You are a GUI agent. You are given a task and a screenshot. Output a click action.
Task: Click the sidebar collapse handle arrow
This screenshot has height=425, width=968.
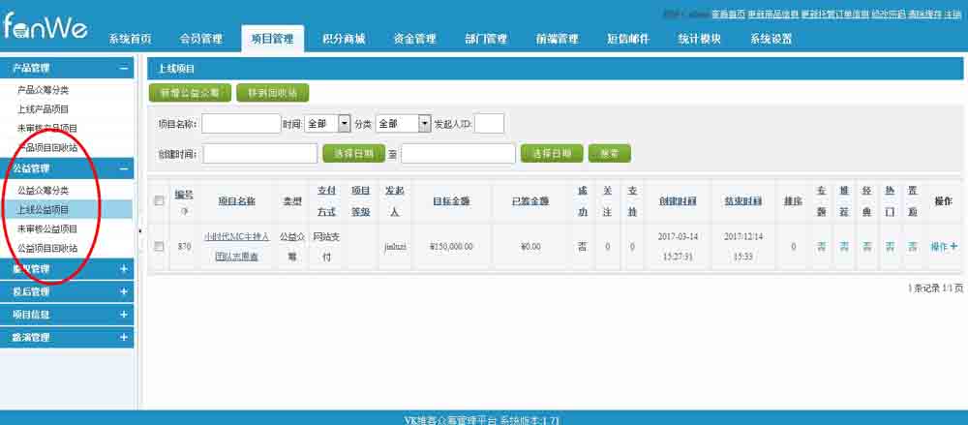(x=139, y=230)
